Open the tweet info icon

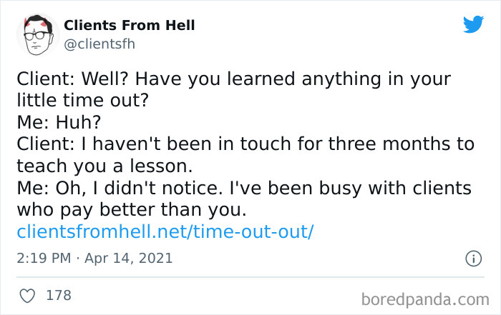coord(472,259)
